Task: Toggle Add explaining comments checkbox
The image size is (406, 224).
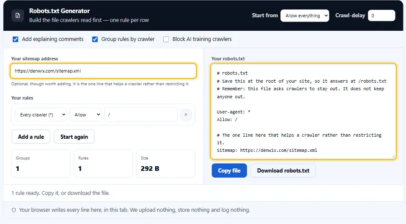Action: click(x=16, y=39)
